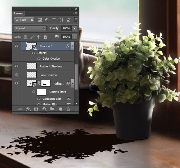Toggle Motion Blur filter visibility
This screenshot has width=180, height=168.
[39, 104]
